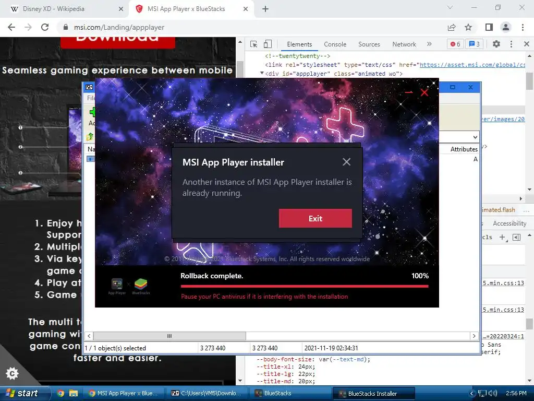This screenshot has height=401, width=534.
Task: Open folder icon in quick launch
Action: (x=73, y=393)
